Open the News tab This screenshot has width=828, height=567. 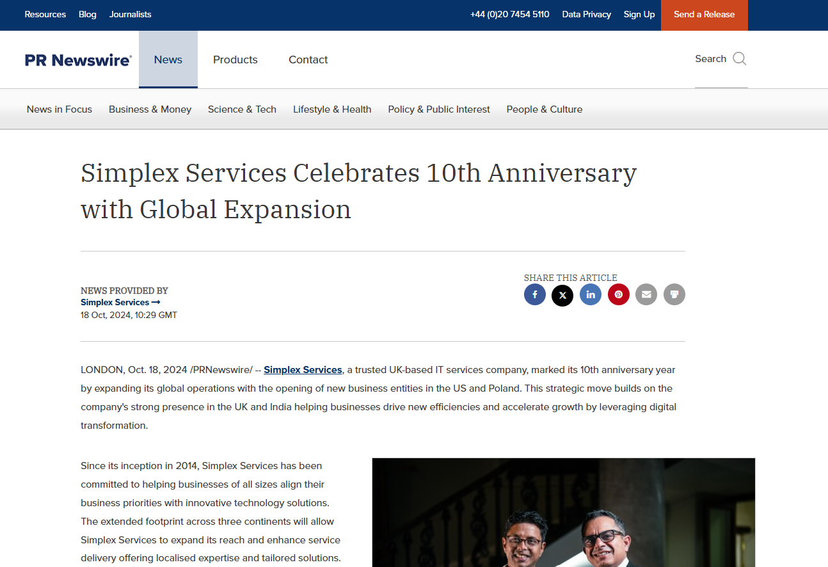click(x=168, y=60)
